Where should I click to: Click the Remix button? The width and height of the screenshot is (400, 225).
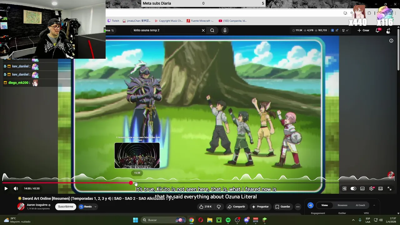[x=85, y=207]
